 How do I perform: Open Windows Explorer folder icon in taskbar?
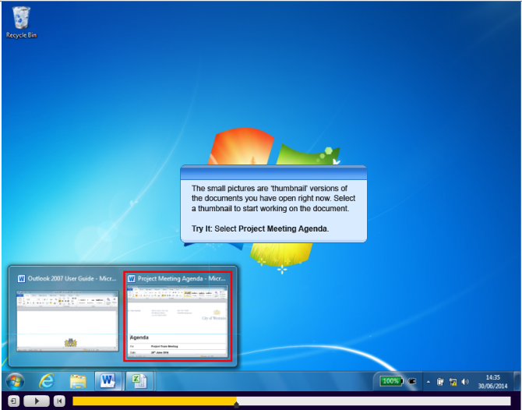pos(78,381)
